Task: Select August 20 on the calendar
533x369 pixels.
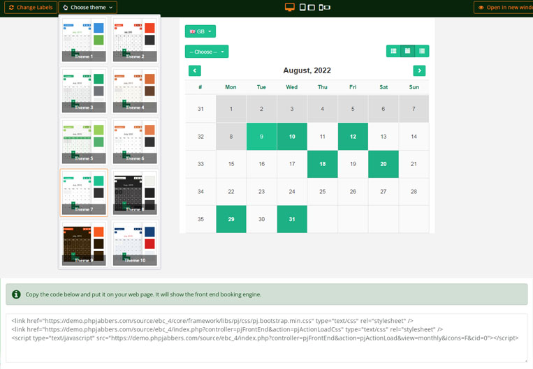Action: tap(384, 164)
